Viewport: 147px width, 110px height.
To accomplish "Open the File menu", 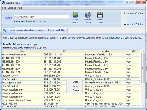I will pos(4,8).
